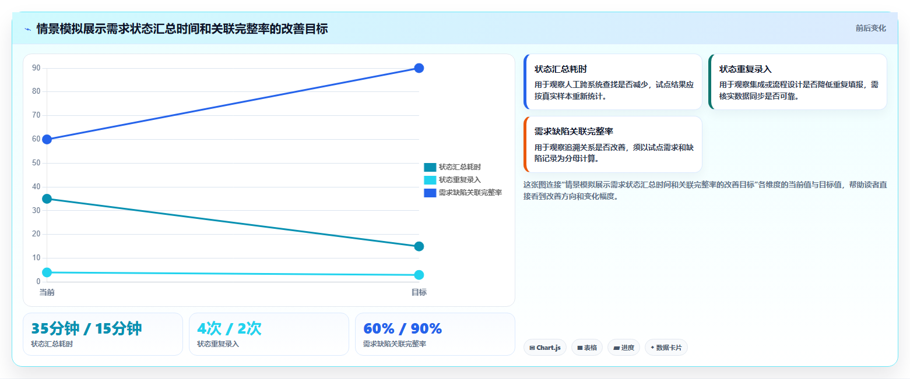
Task: Select the 需求缺陷关联完整率 data point at 90
Action: click(x=419, y=68)
